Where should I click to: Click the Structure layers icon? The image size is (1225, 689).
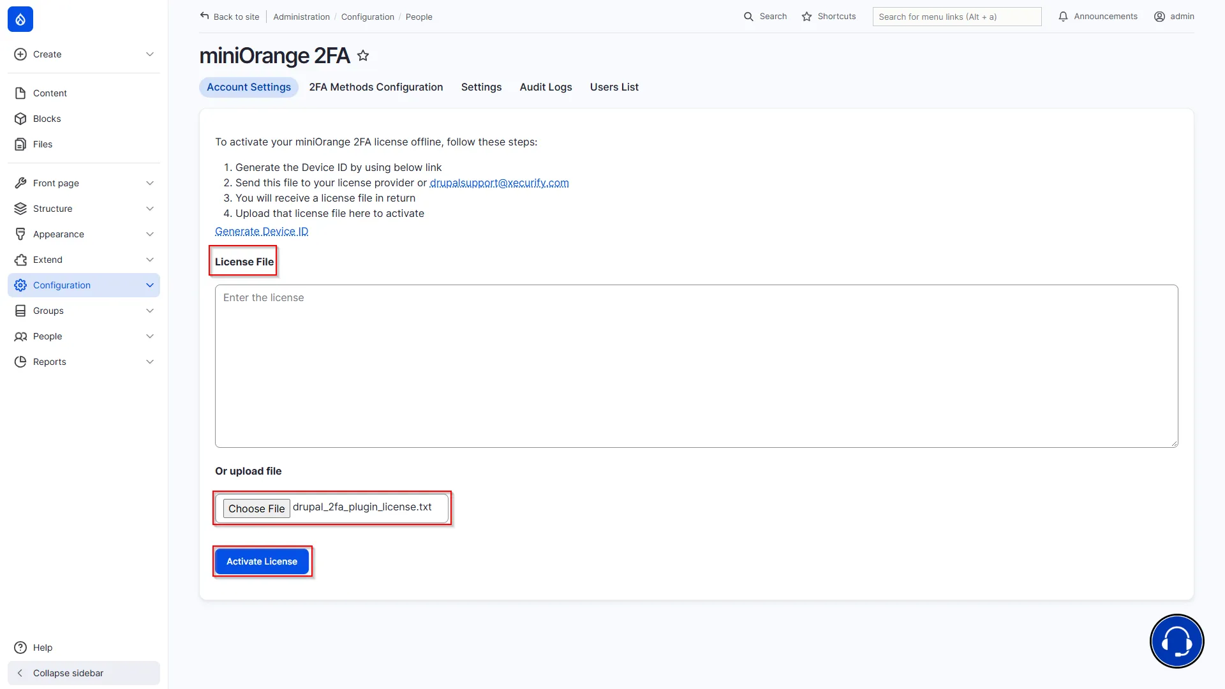pyautogui.click(x=20, y=209)
